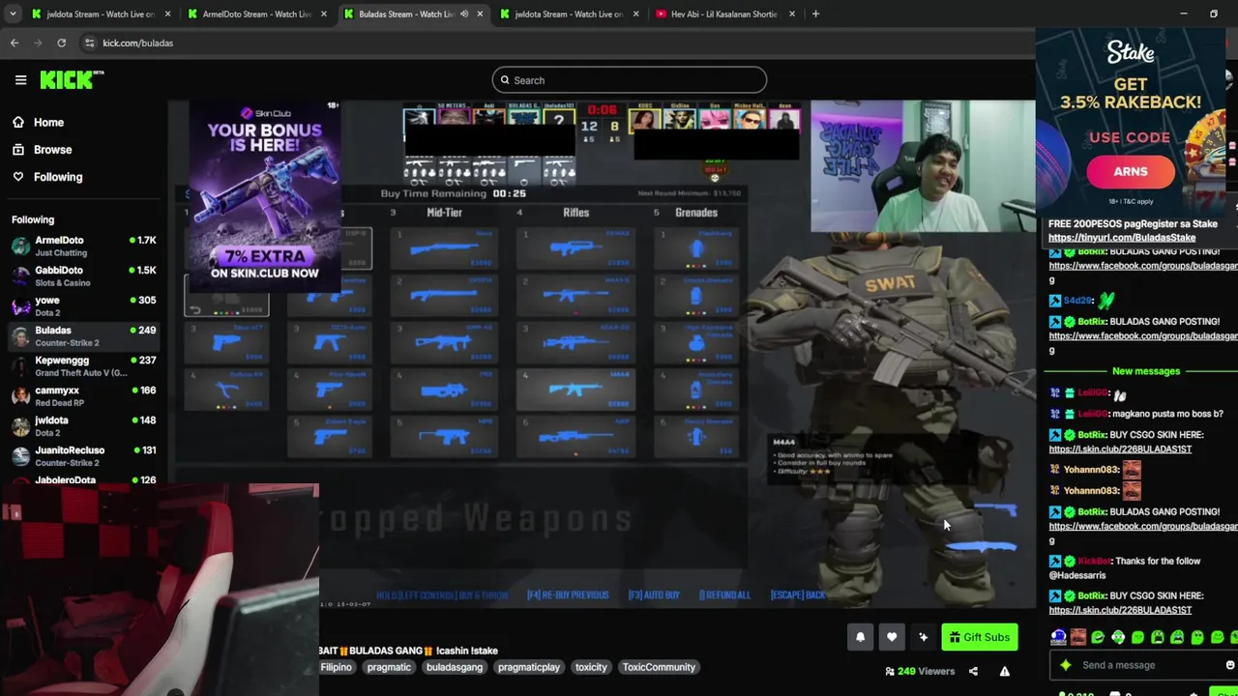Click the ARNS code button in Stake ad
1238x696 pixels.
1130,172
